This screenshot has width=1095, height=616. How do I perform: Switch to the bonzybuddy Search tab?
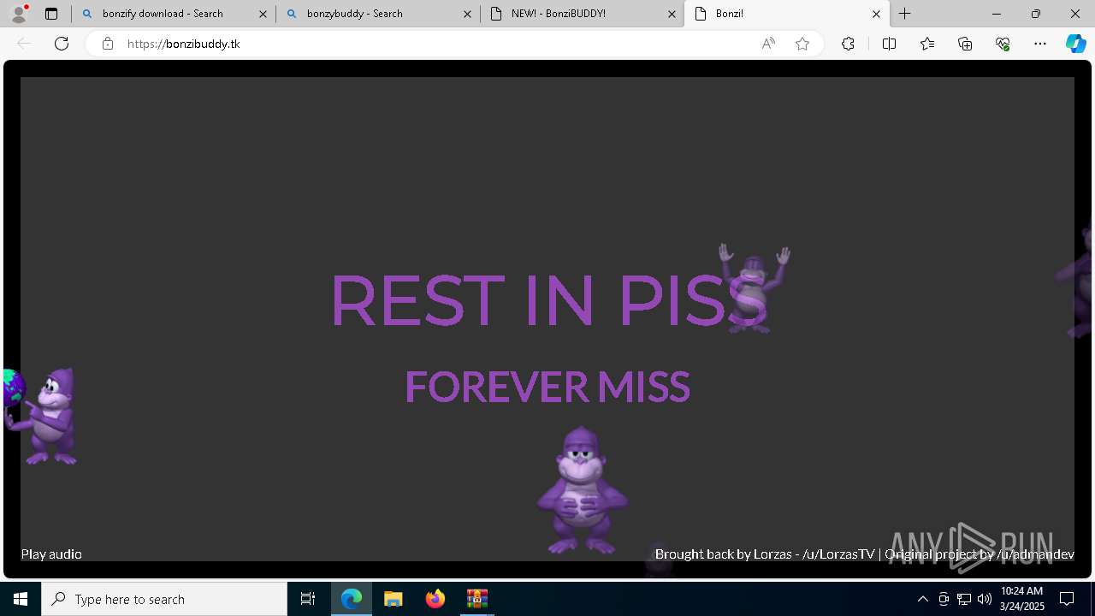(377, 14)
